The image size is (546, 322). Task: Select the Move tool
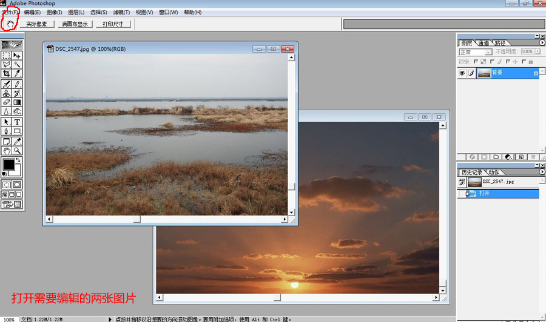click(x=17, y=56)
